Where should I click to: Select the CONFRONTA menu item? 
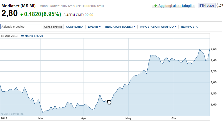point(75,27)
